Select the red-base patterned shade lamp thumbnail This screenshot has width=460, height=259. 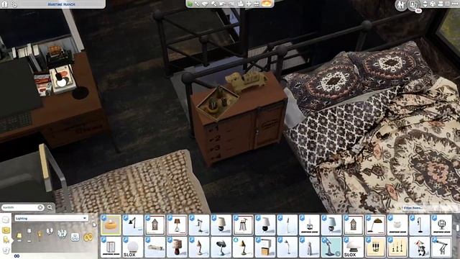coord(177,247)
